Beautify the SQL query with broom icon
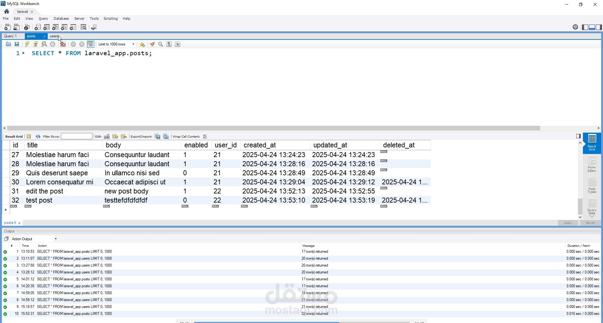This screenshot has height=323, width=603. point(152,44)
